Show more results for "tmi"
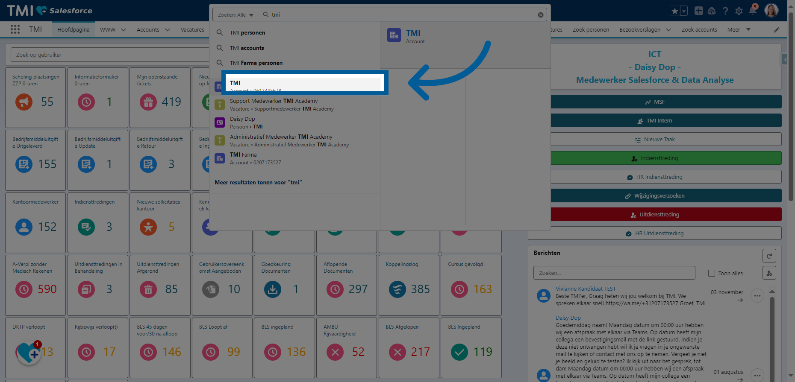The image size is (795, 382). (x=258, y=182)
